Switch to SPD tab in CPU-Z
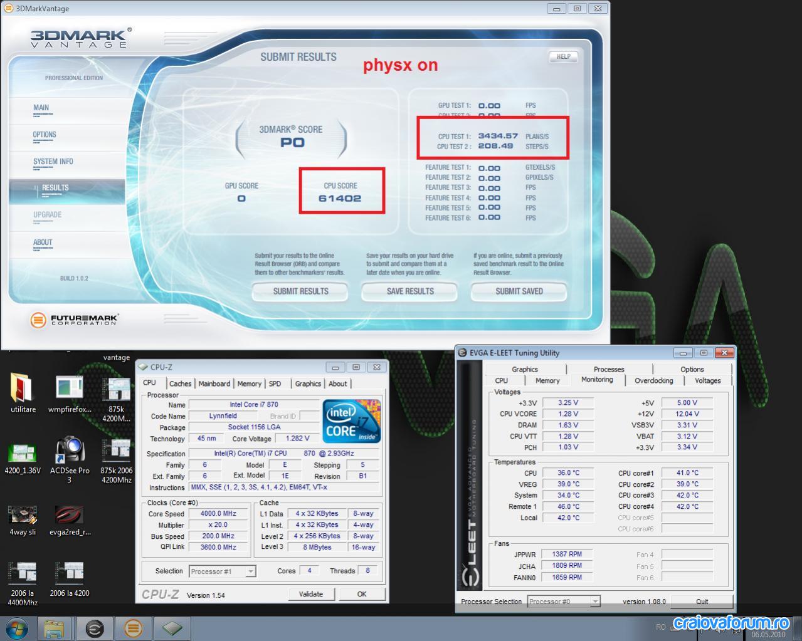Viewport: 802px width, 641px height. [x=275, y=384]
